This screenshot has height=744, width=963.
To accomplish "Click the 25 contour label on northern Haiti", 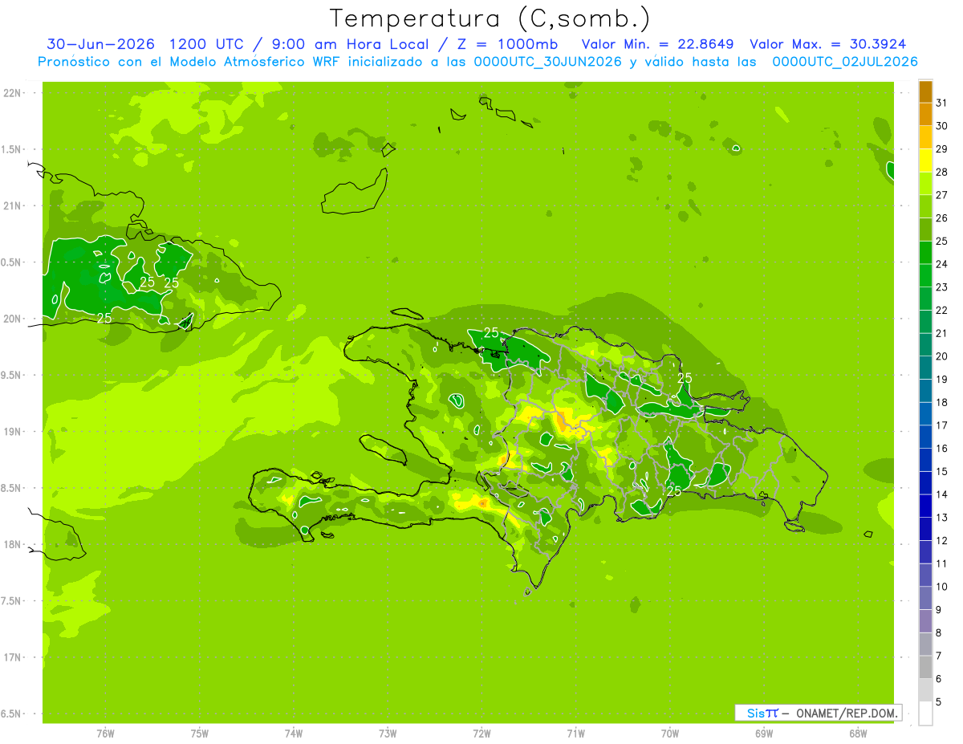I will click(x=491, y=332).
